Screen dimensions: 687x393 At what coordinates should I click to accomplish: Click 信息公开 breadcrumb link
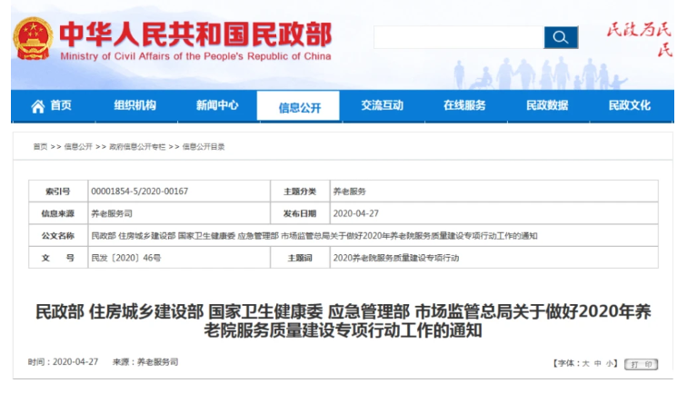click(x=78, y=147)
